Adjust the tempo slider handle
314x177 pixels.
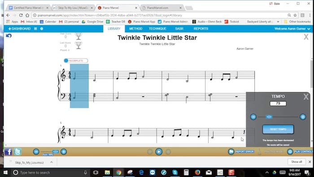coord(269,117)
